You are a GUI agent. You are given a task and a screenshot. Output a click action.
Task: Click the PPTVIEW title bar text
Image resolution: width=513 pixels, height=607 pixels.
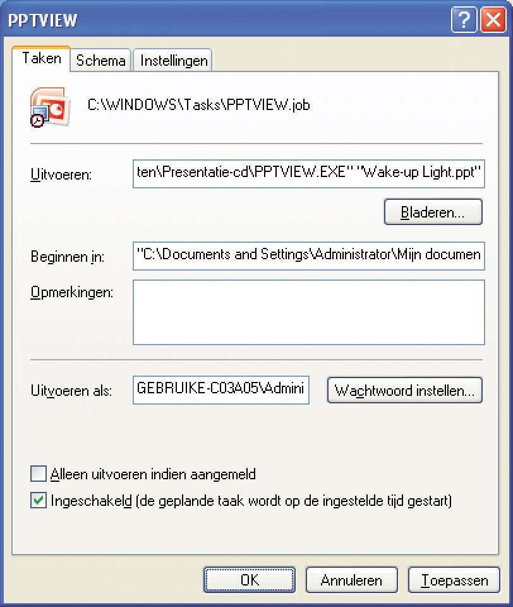point(42,20)
